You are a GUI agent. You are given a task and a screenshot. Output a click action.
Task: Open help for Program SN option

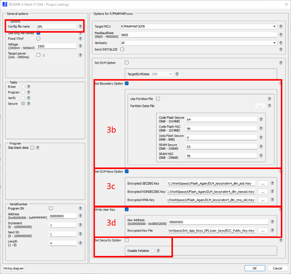(80, 208)
